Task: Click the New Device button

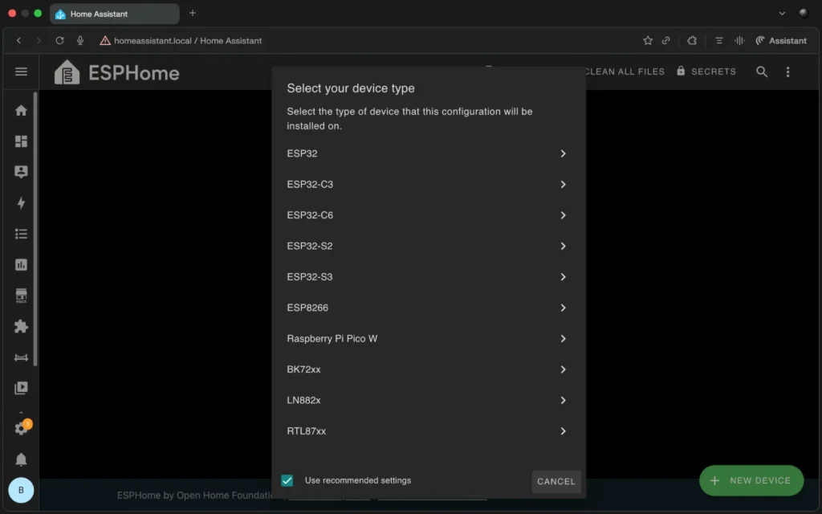Action: pos(751,480)
